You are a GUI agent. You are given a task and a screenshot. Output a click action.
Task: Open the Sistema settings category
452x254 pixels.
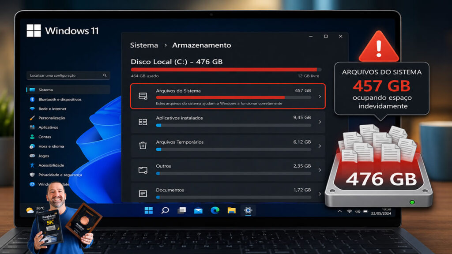[x=68, y=90]
